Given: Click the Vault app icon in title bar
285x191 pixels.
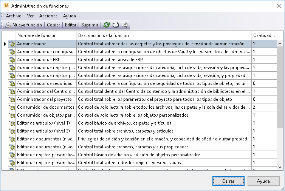Looking at the screenshot, I should (5, 6).
